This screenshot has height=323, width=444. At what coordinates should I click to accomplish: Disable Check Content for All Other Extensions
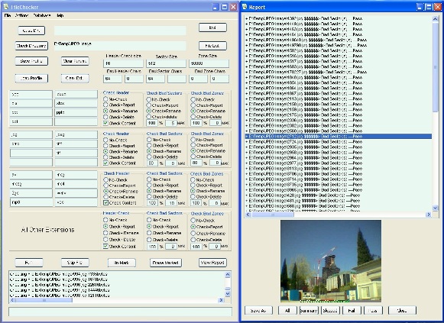[105, 246]
